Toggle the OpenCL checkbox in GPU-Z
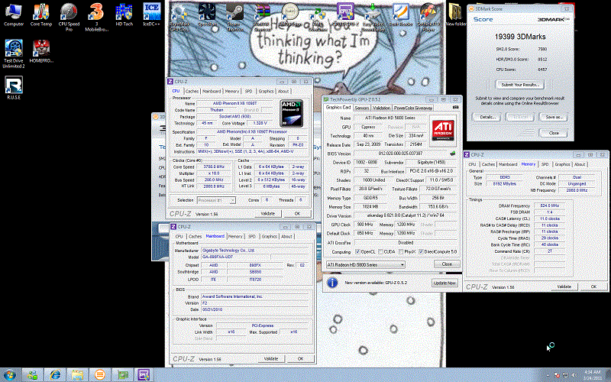Viewport: 611px width, 382px height. click(357, 252)
